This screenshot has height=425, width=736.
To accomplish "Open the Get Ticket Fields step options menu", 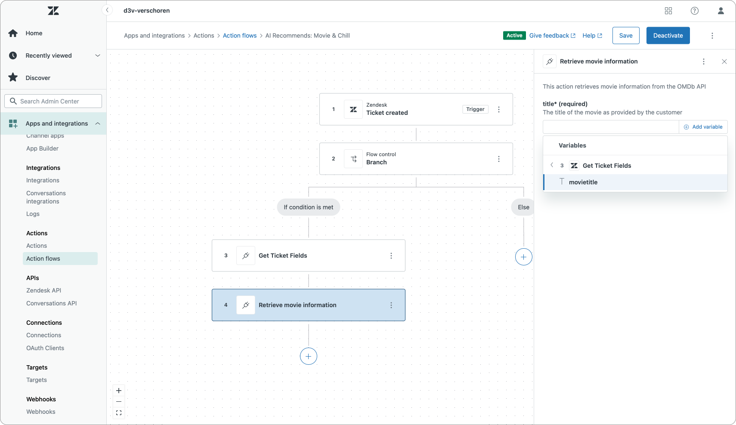I will (391, 256).
